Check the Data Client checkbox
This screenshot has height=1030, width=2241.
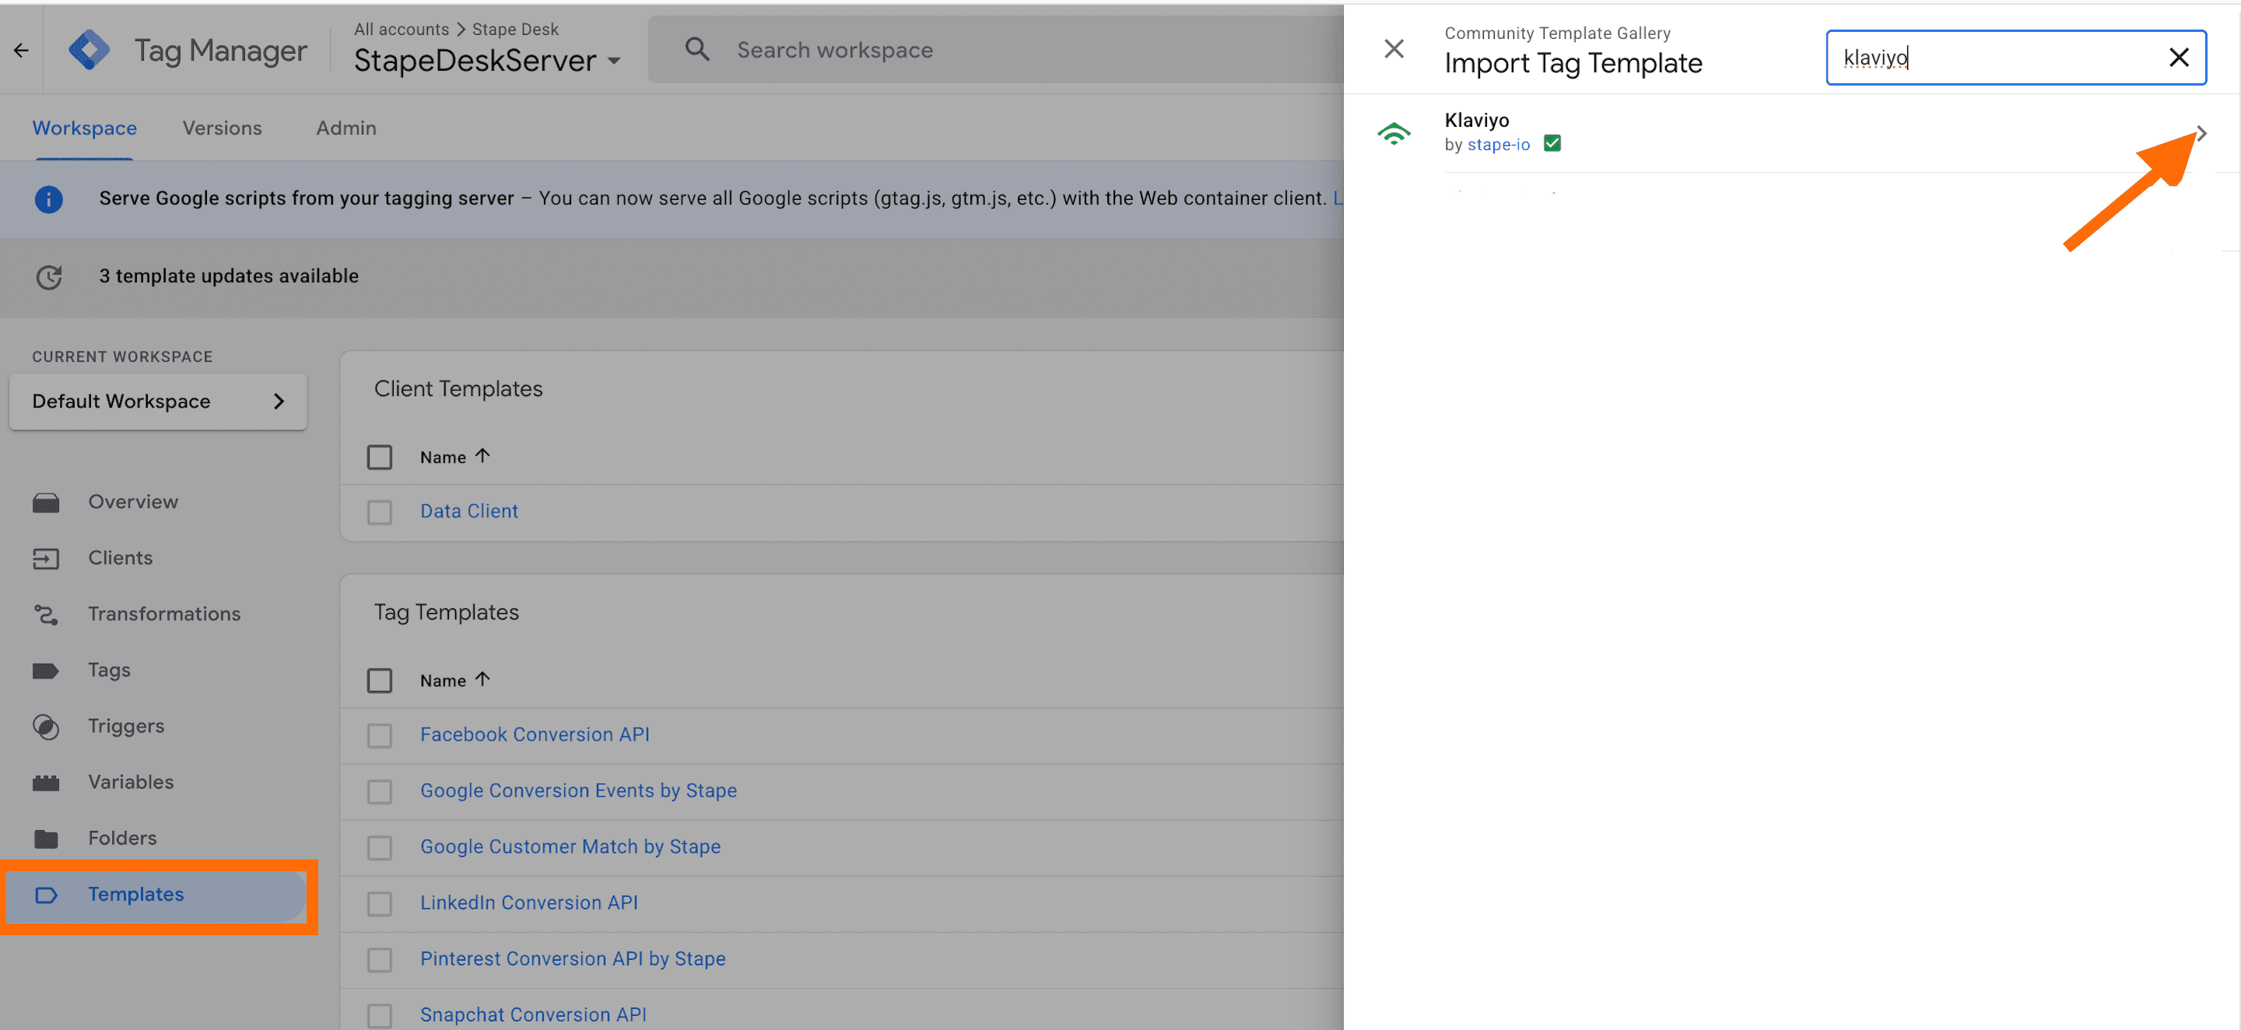point(381,513)
